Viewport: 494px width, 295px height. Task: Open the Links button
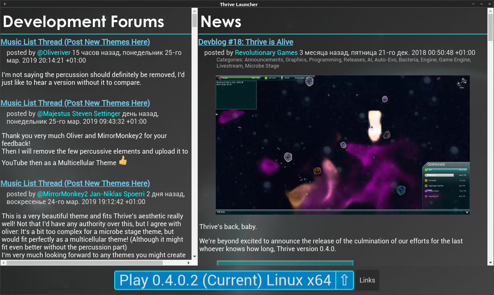[x=367, y=280]
